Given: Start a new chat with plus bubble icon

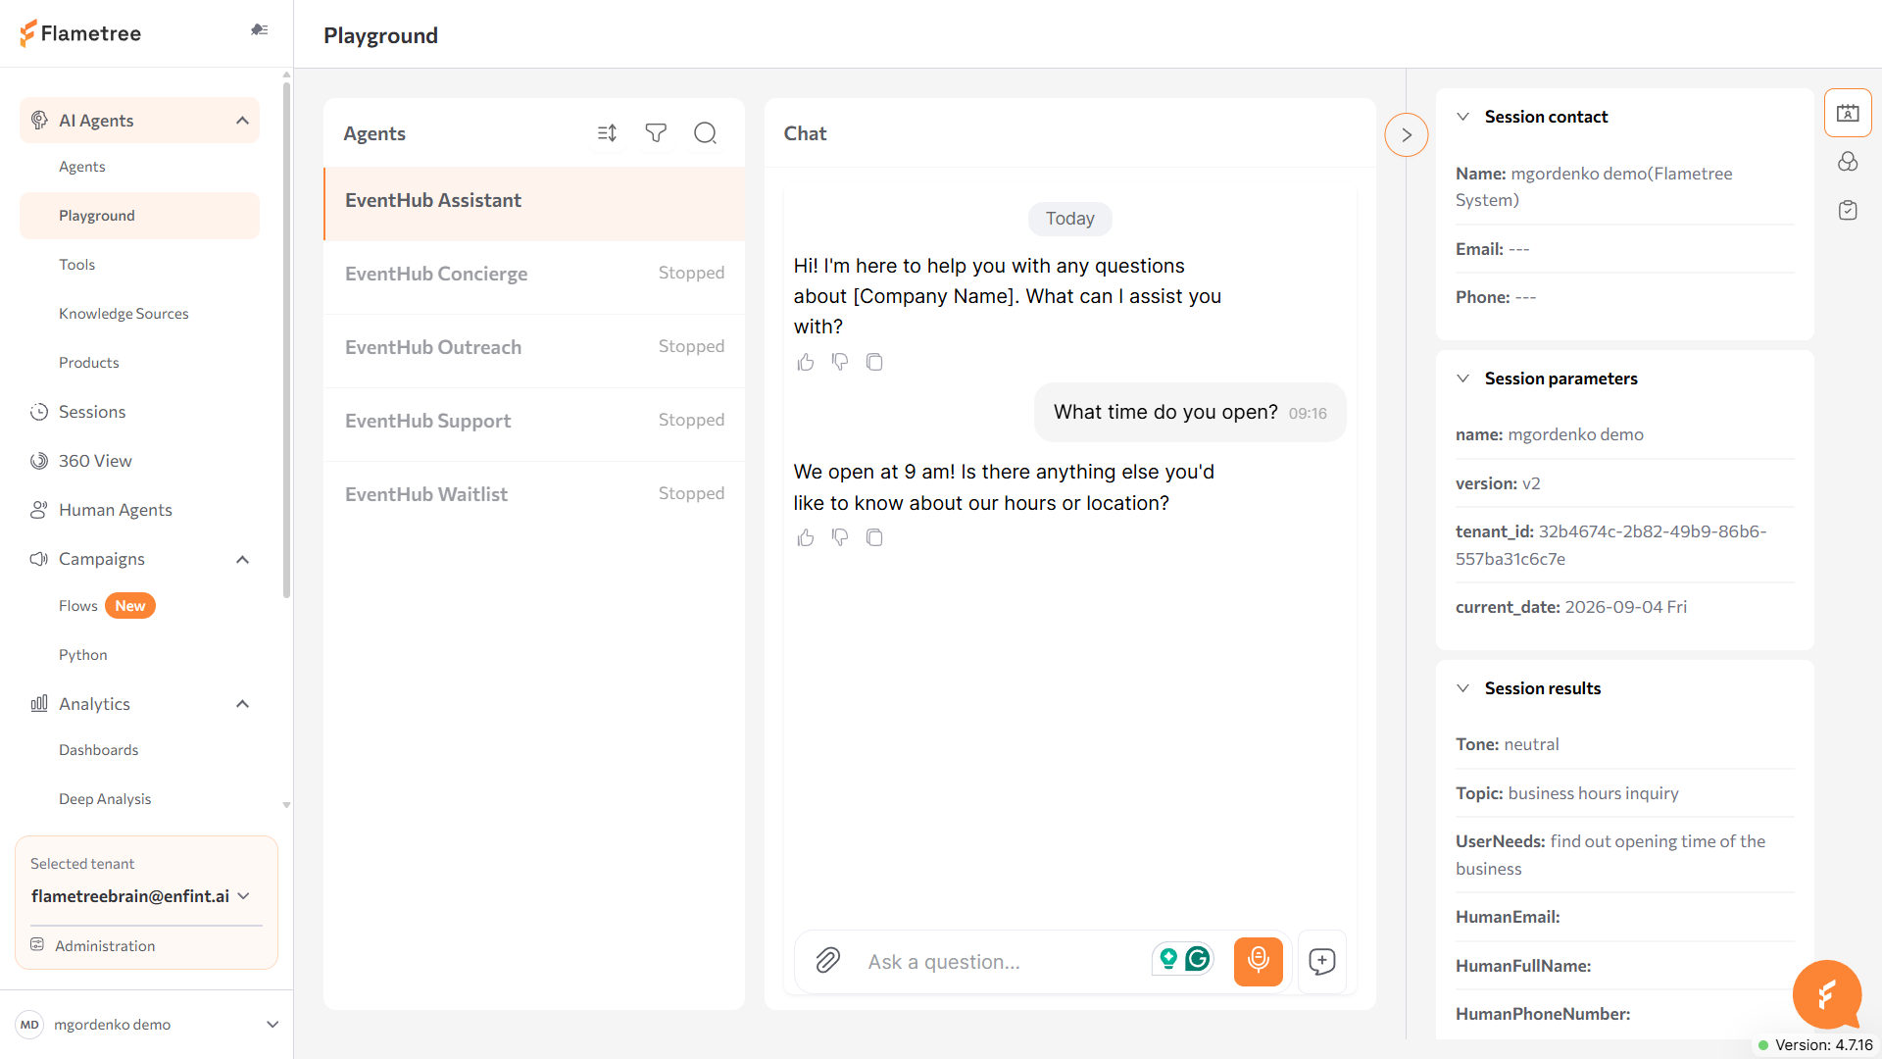Looking at the screenshot, I should [x=1321, y=961].
